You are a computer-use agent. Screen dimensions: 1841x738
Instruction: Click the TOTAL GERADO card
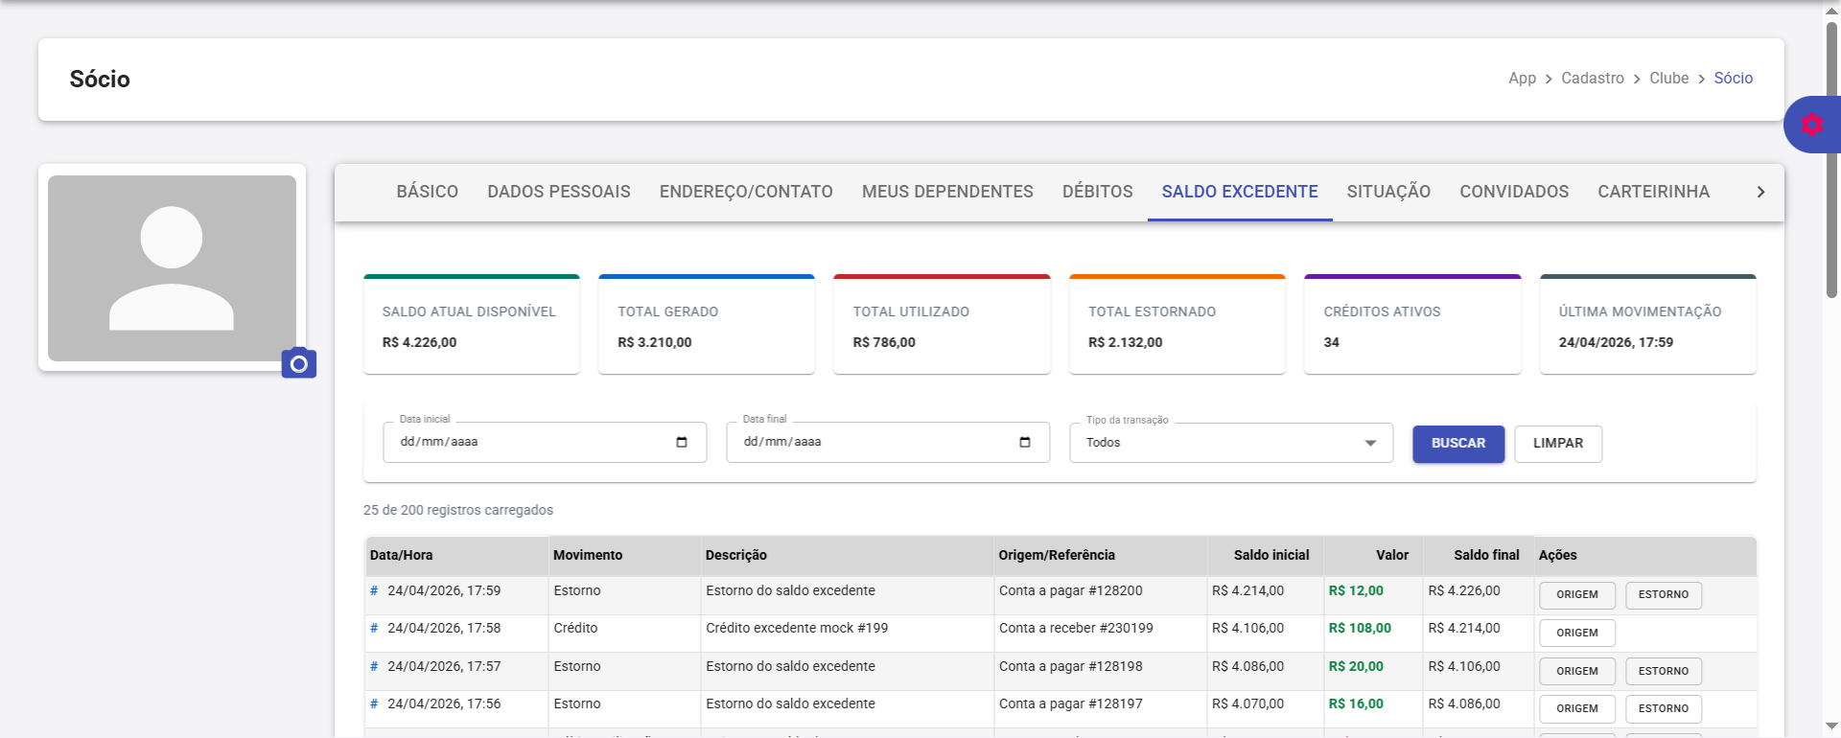click(x=707, y=325)
